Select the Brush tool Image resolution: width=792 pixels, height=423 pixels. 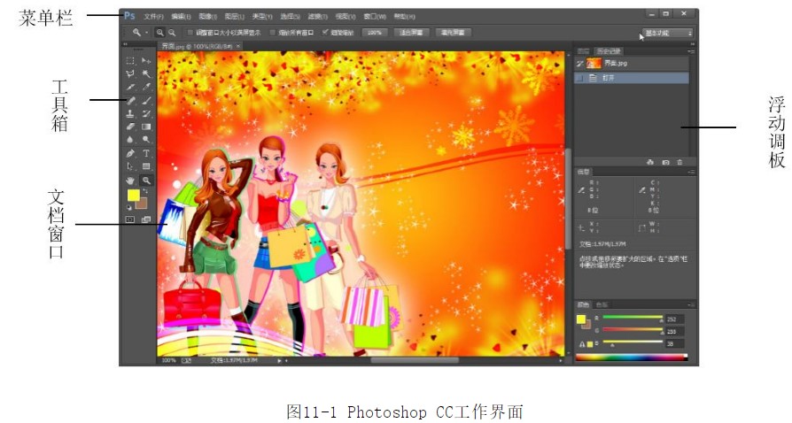point(146,100)
